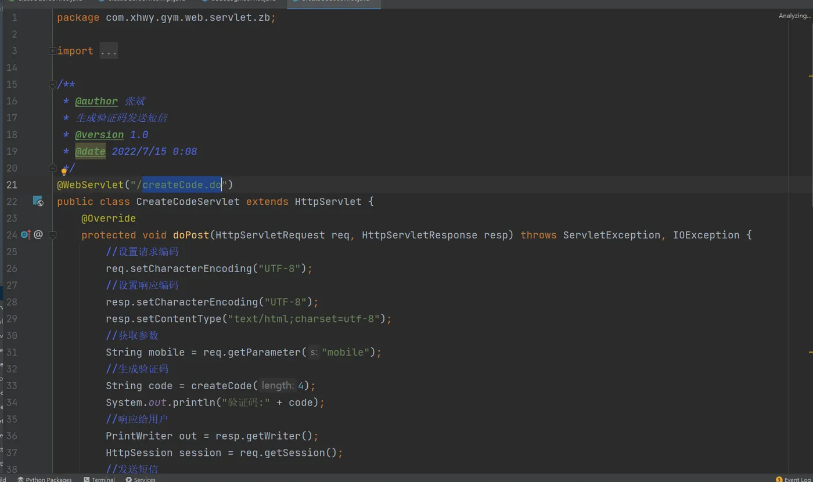Click the 'length:' parameter hint on line 33
This screenshot has height=482, width=813.
click(x=278, y=386)
